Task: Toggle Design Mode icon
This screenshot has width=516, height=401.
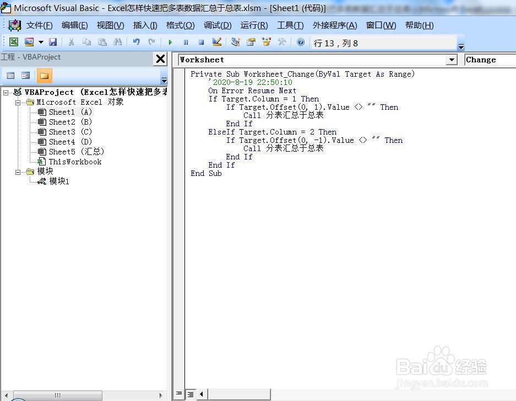Action: click(217, 42)
